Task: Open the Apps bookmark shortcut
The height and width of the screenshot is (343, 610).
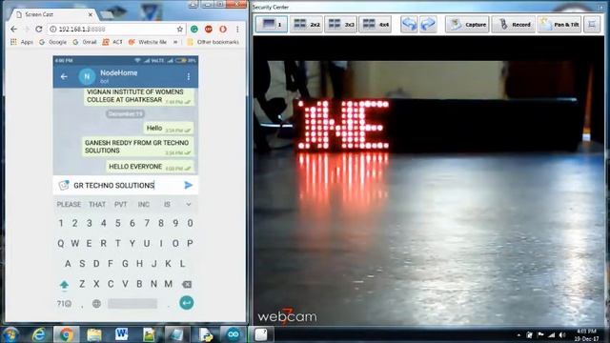Action: click(x=22, y=42)
